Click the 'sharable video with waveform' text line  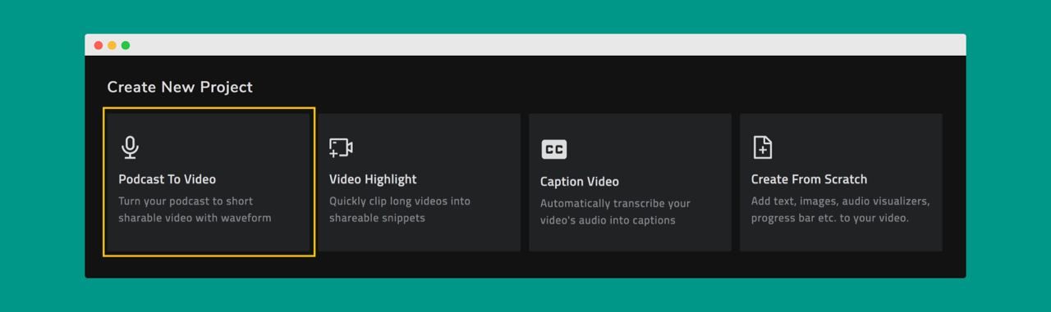tap(195, 218)
